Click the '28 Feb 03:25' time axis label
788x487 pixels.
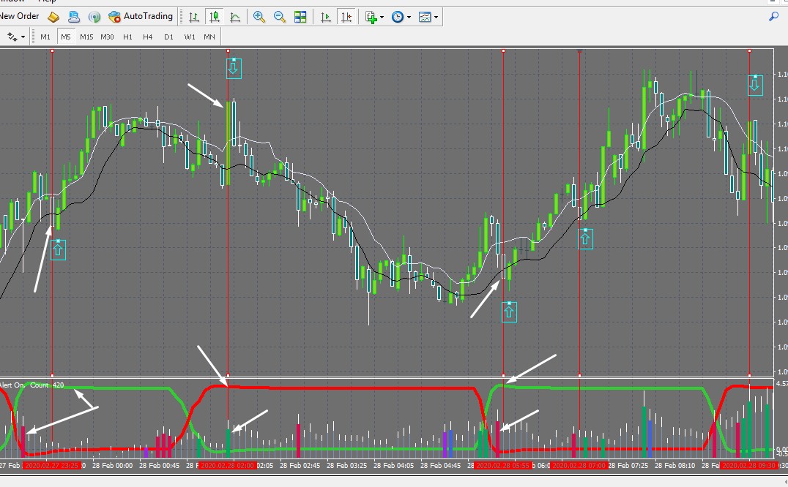[x=346, y=466]
